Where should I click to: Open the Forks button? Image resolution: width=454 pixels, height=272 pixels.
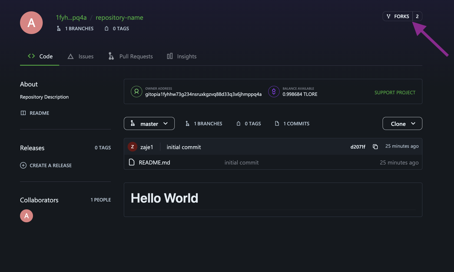tap(398, 16)
